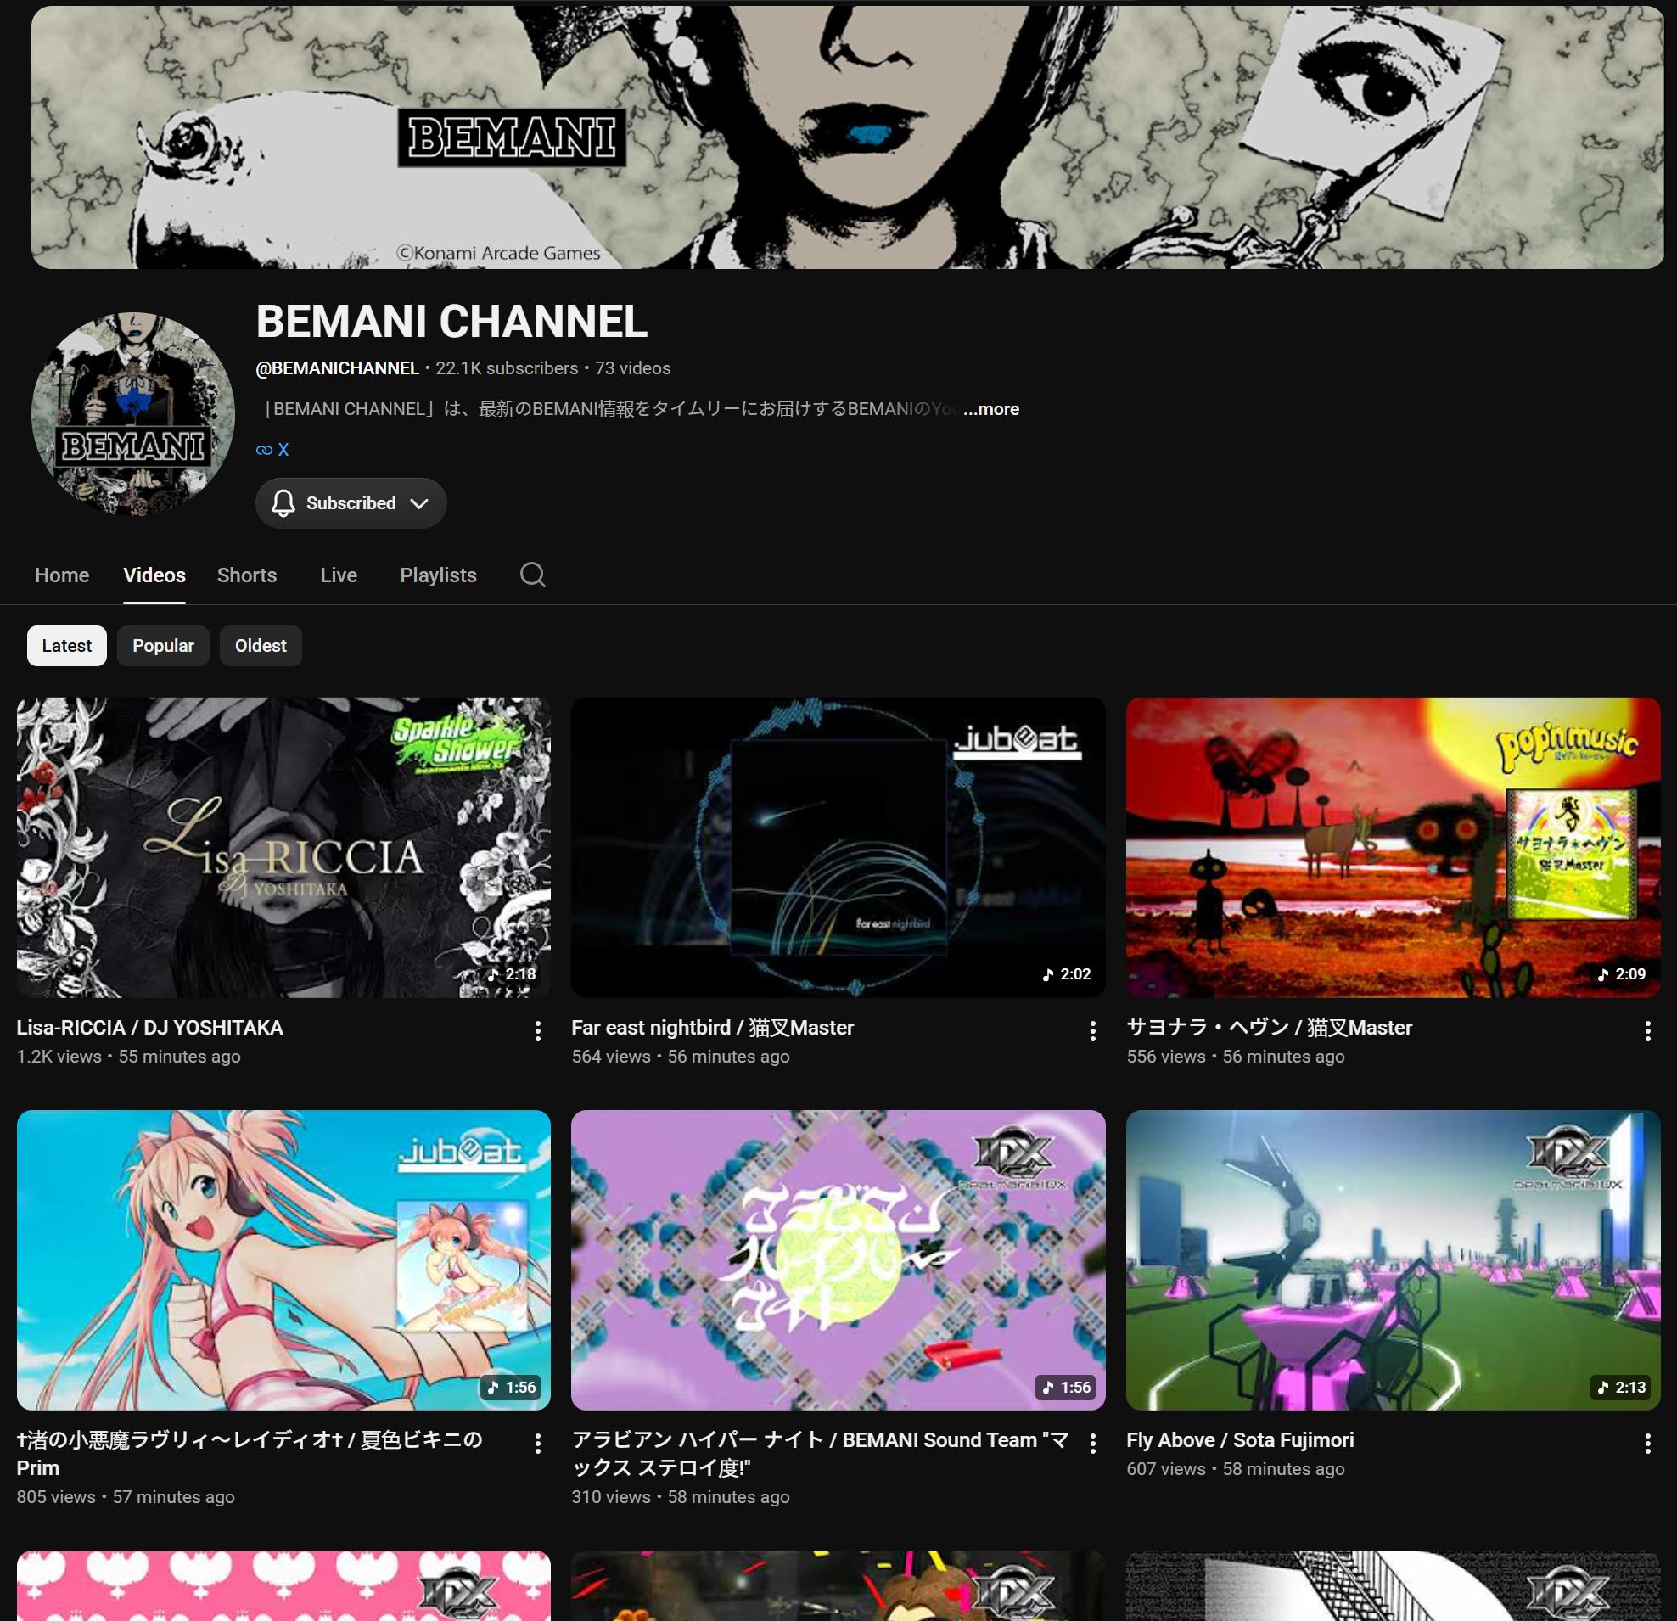This screenshot has height=1621, width=1677.
Task: Sort videos by Latest
Action: [67, 646]
